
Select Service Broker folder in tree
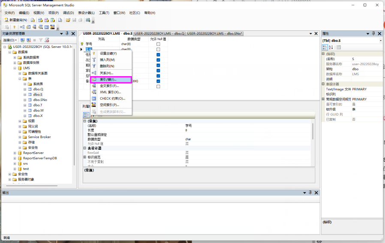(39, 137)
